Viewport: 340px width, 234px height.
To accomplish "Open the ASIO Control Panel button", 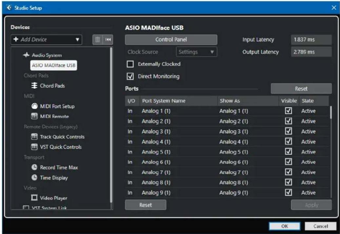I will (171, 40).
